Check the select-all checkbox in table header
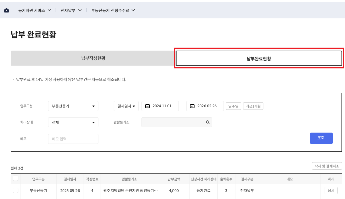Viewport: 345px width, 199px height. tap(15, 179)
